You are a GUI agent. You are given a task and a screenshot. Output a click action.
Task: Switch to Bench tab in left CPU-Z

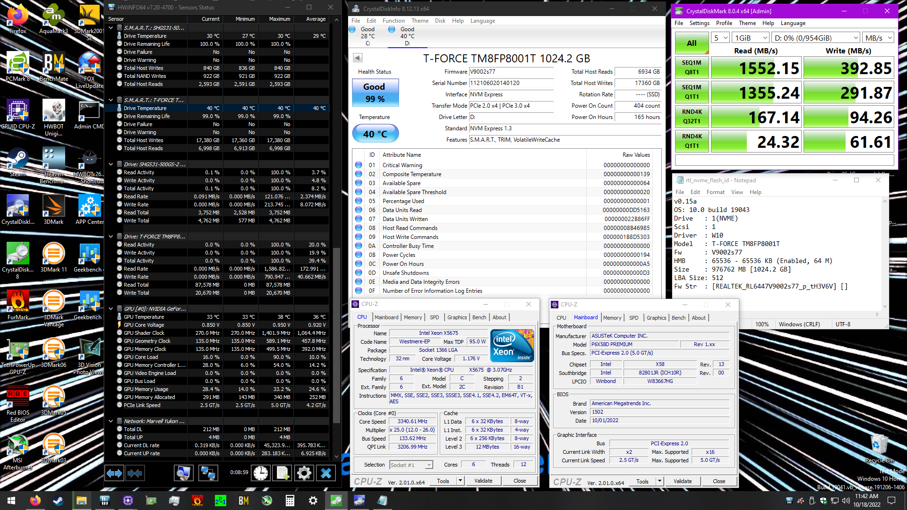479,317
